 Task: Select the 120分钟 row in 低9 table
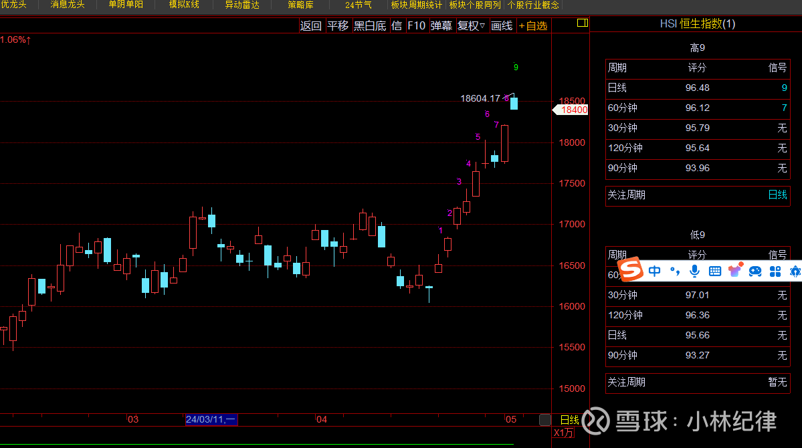697,315
